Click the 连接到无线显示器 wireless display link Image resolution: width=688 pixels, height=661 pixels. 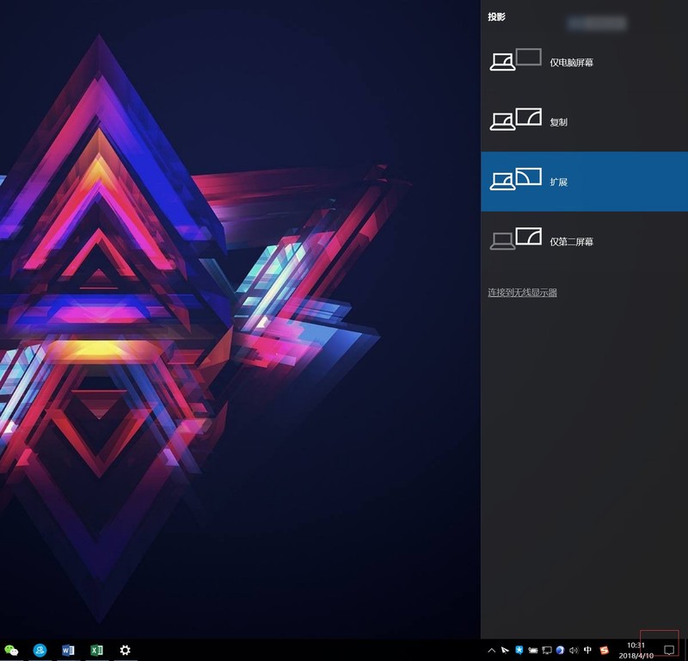pyautogui.click(x=522, y=293)
